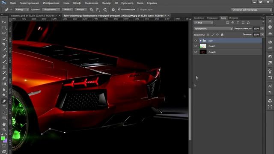Filter layers by adjustment layers icon

(233, 23)
